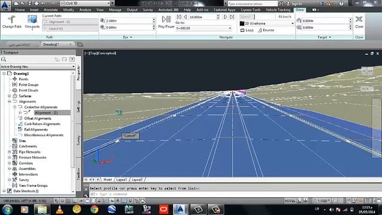Click the Toolspace search magnifier icon
382x215 pixels.
4,59
